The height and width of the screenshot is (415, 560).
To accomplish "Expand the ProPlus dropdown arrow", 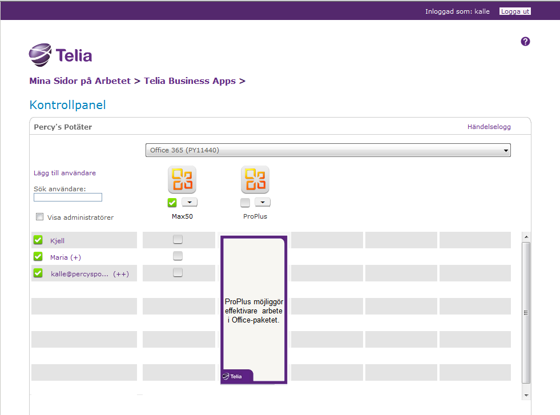I will (x=263, y=203).
